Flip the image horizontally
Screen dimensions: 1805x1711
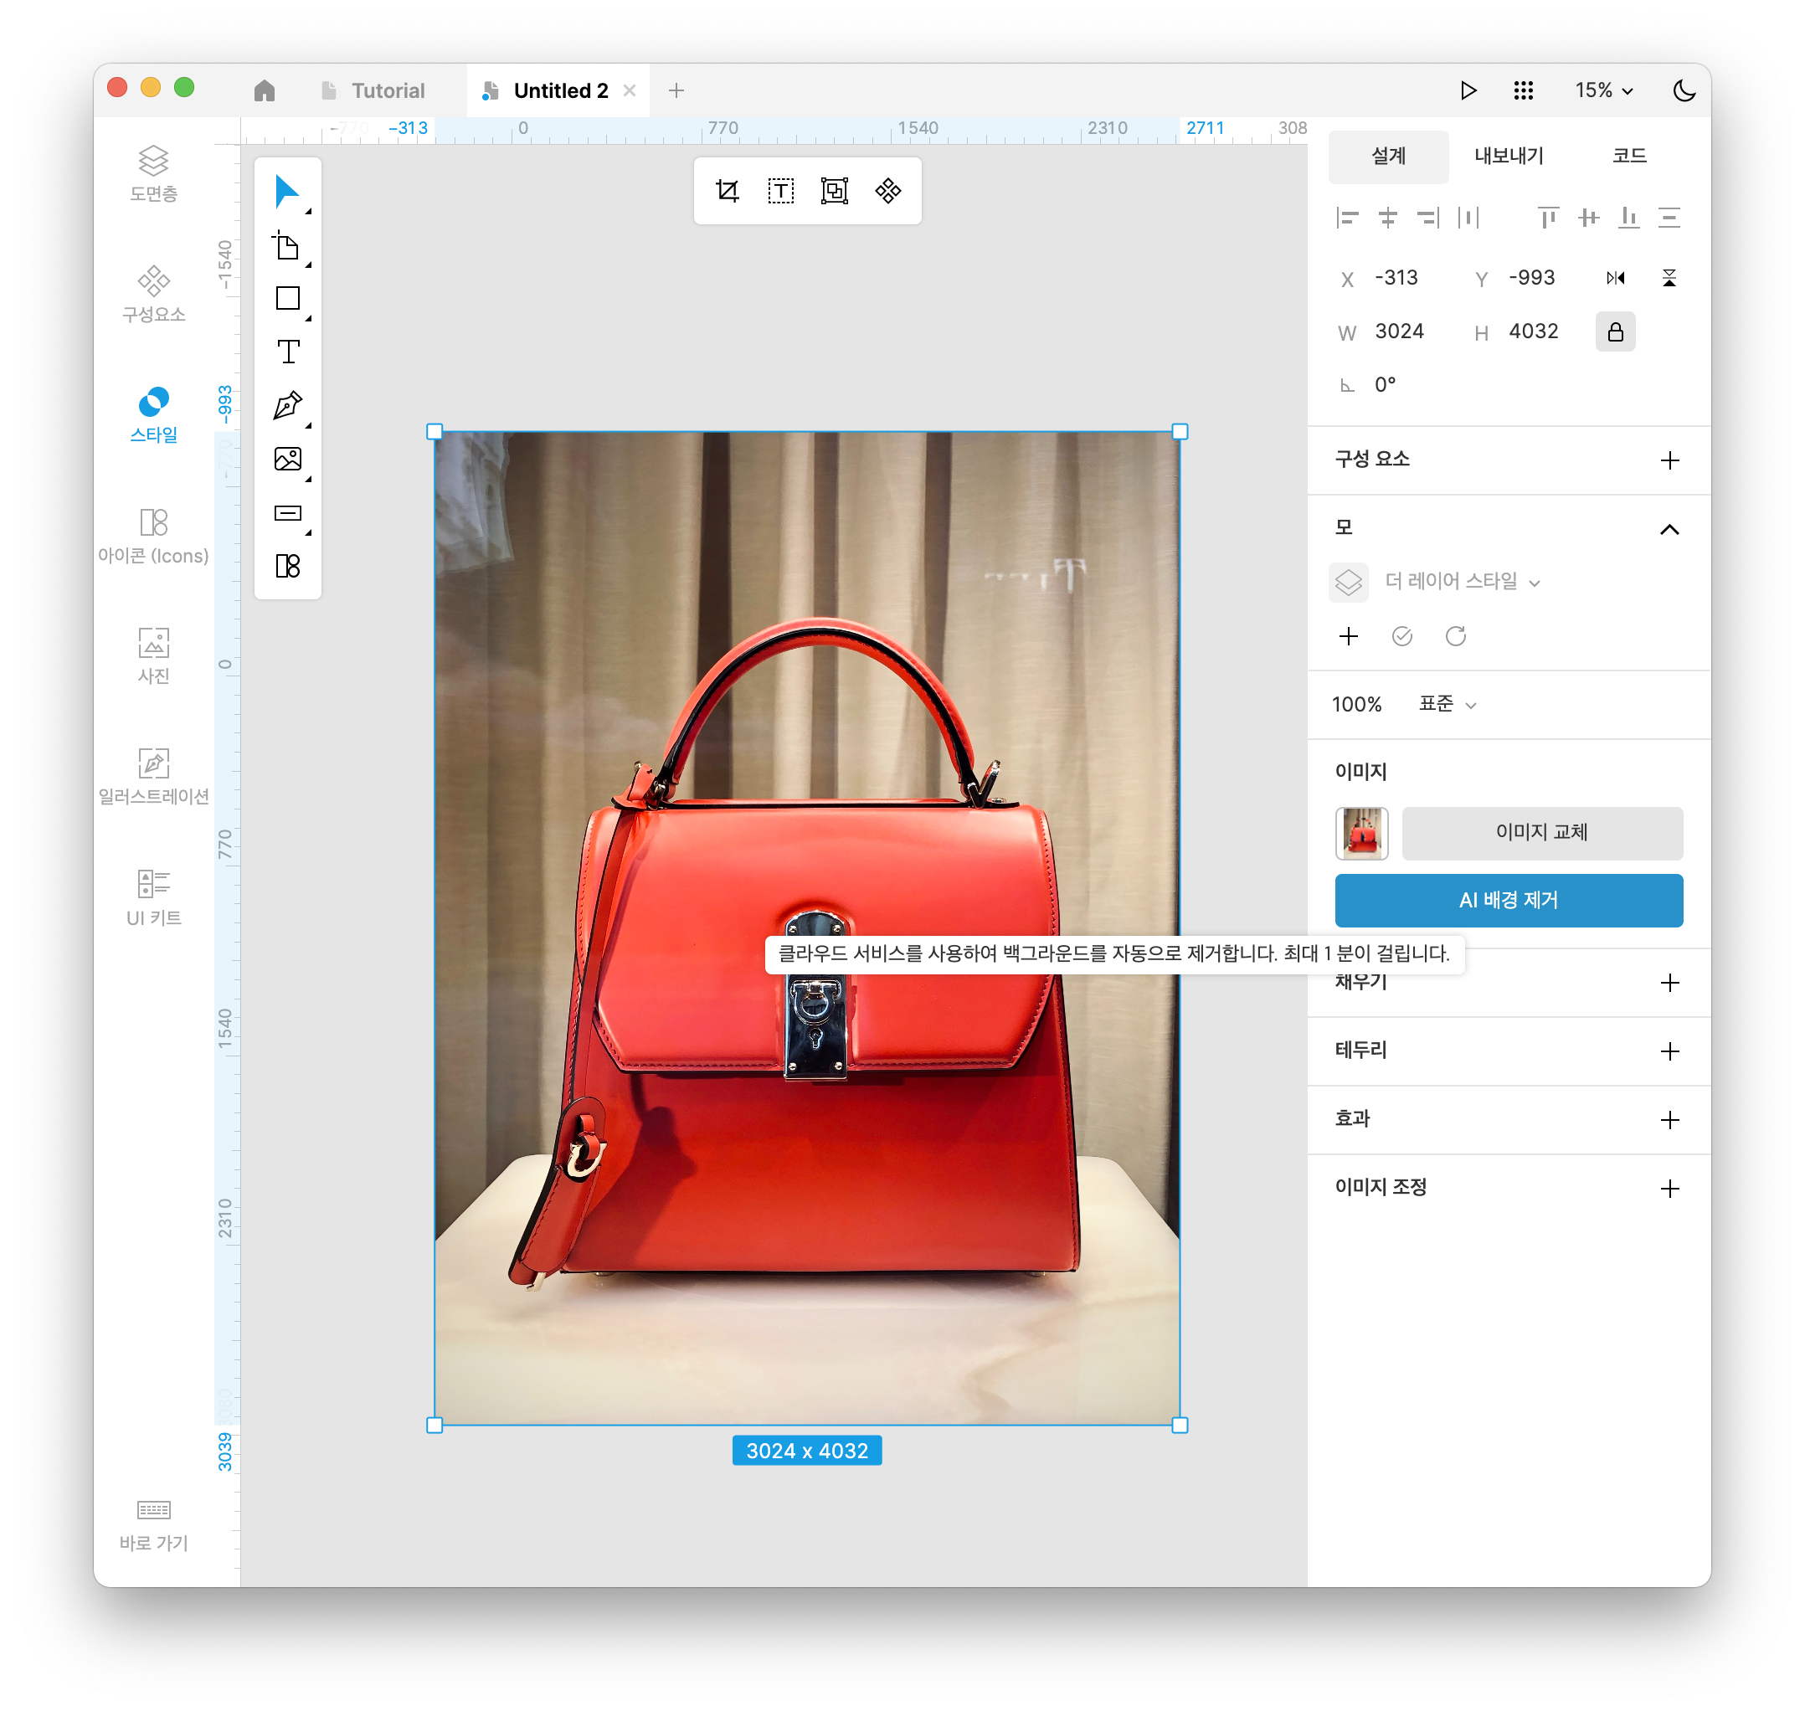tap(1615, 277)
